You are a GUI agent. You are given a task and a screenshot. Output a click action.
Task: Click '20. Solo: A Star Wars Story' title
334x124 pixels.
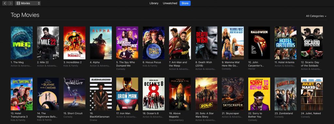205,115
